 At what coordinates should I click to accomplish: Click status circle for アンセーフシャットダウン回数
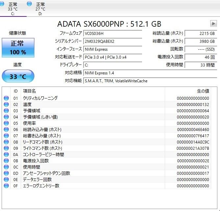(6, 173)
